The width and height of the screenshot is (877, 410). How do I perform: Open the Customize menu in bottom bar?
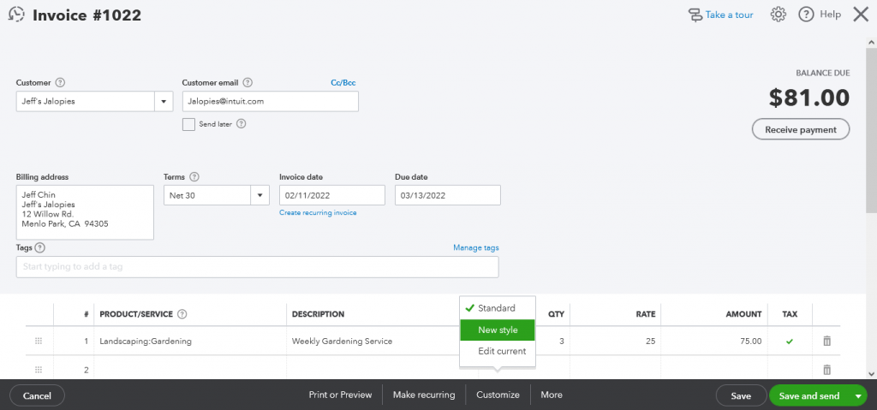[498, 395]
